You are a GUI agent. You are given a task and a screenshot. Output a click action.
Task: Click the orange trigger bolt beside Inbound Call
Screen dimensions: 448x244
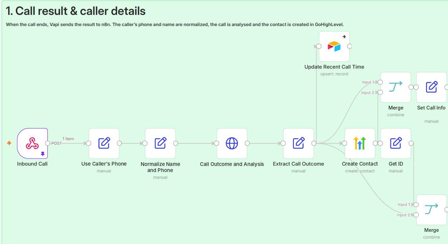(x=9, y=143)
